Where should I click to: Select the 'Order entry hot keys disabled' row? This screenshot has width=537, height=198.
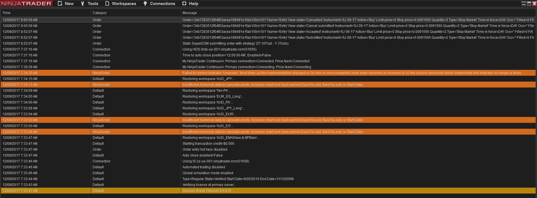click(205, 149)
